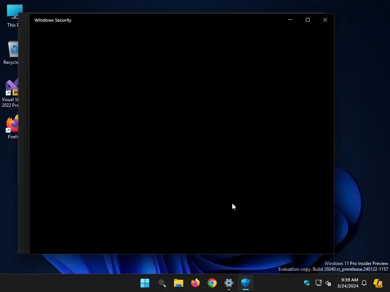
Task: Open Settings gear in taskbar
Action: pyautogui.click(x=229, y=283)
